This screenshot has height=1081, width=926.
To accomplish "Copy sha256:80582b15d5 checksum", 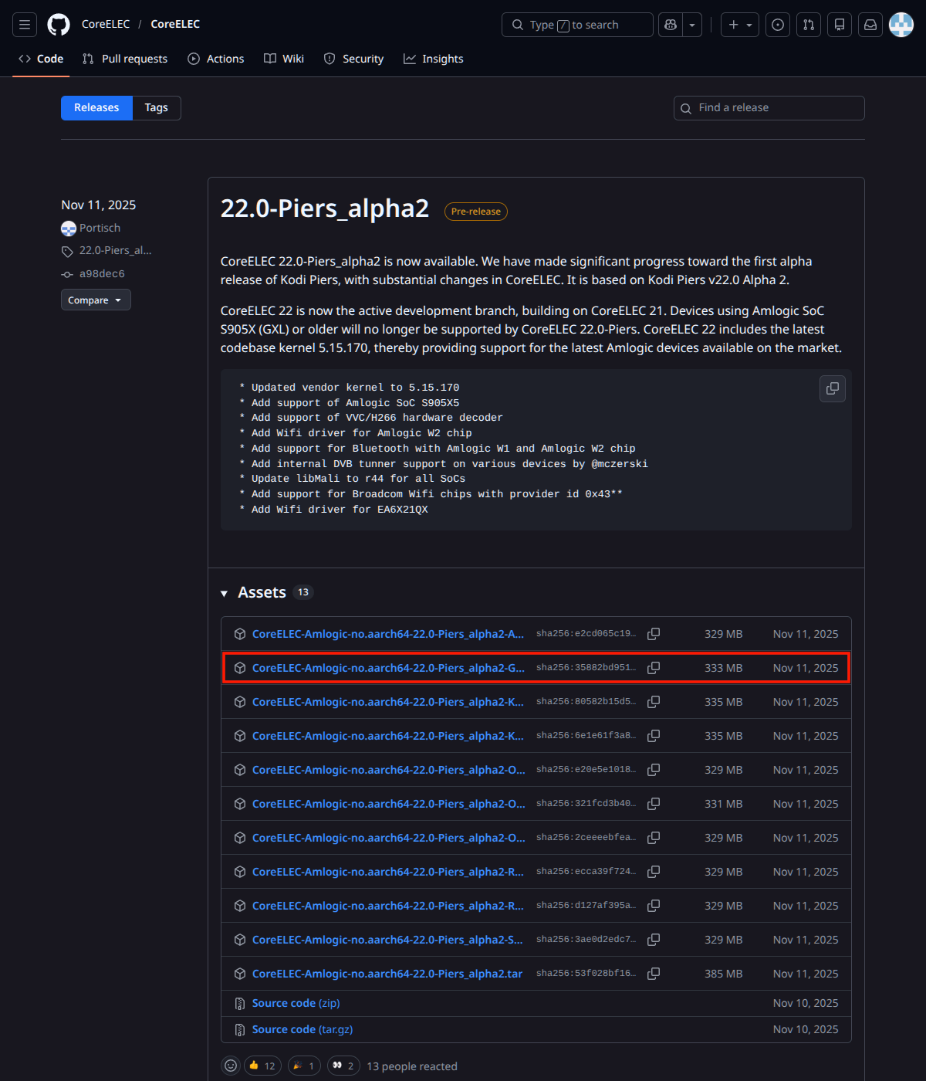I will (654, 702).
